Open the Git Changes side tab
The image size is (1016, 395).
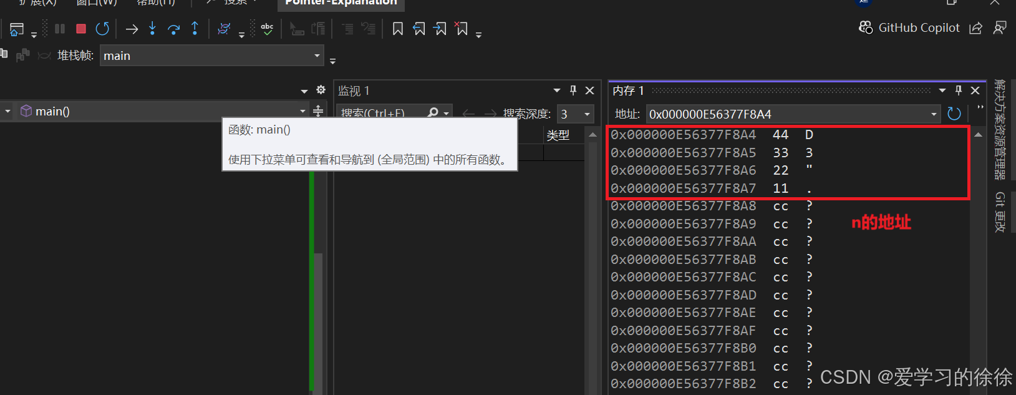click(x=1000, y=212)
